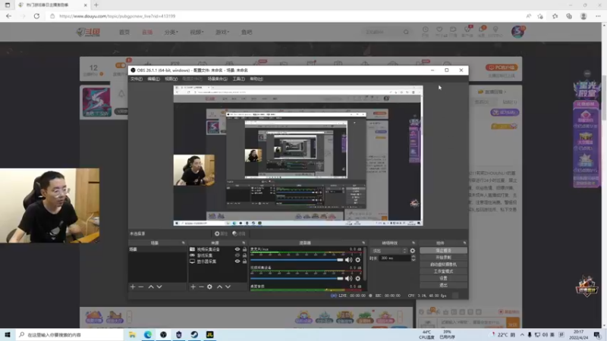Image resolution: width=607 pixels, height=341 pixels.
Task: Remove selected scene with minus icon
Action: pos(141,287)
